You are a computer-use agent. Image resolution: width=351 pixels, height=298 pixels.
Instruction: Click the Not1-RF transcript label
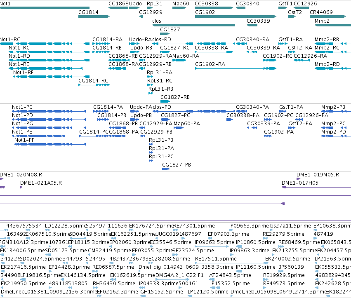click(23, 73)
